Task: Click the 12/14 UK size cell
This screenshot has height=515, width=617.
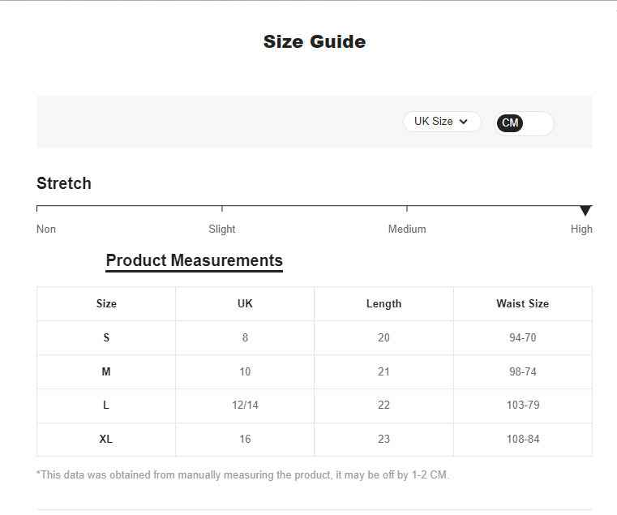Action: (x=245, y=406)
